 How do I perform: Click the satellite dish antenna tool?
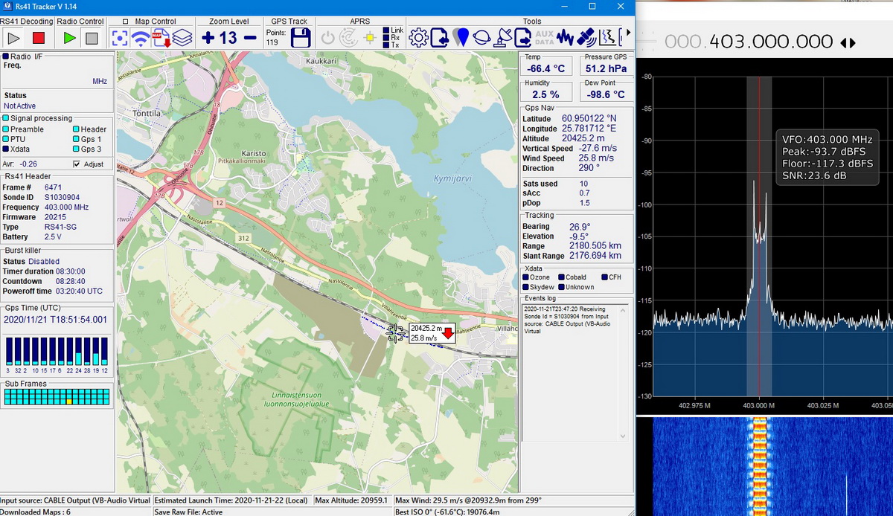502,37
